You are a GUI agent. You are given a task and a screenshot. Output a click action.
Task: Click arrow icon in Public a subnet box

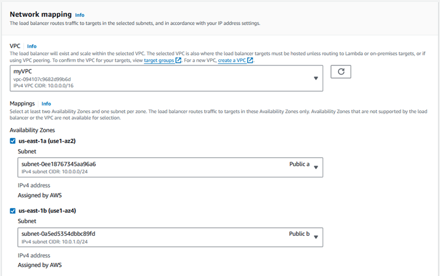316,168
